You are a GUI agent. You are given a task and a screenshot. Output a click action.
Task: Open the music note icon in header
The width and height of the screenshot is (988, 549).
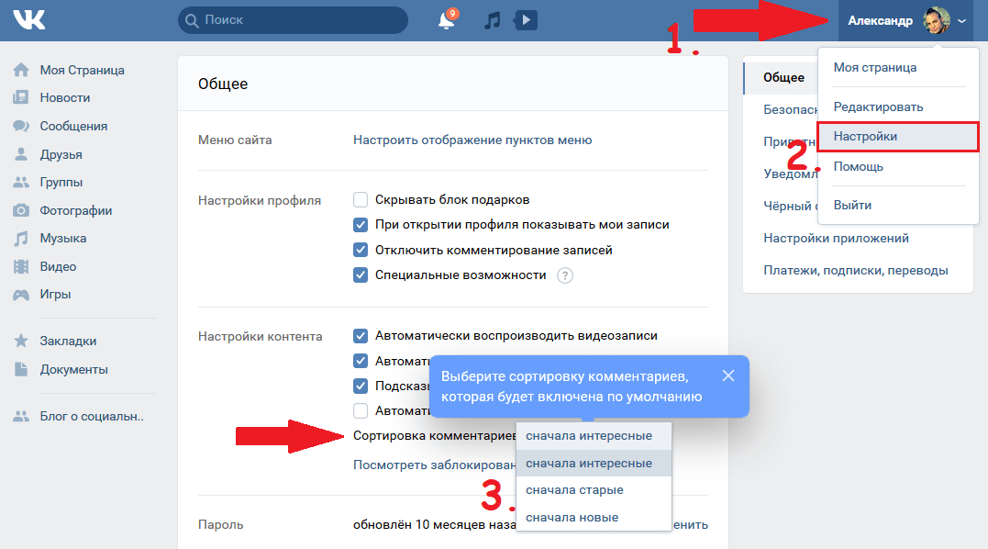coord(492,20)
